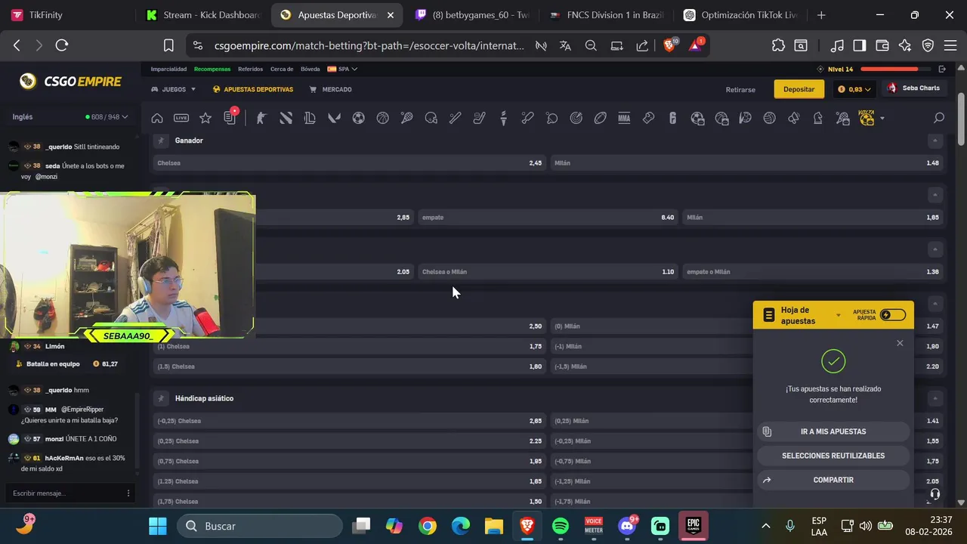Screen dimensions: 967x544
Task: Open more sports dropdown arrow after Volta
Action: (882, 118)
